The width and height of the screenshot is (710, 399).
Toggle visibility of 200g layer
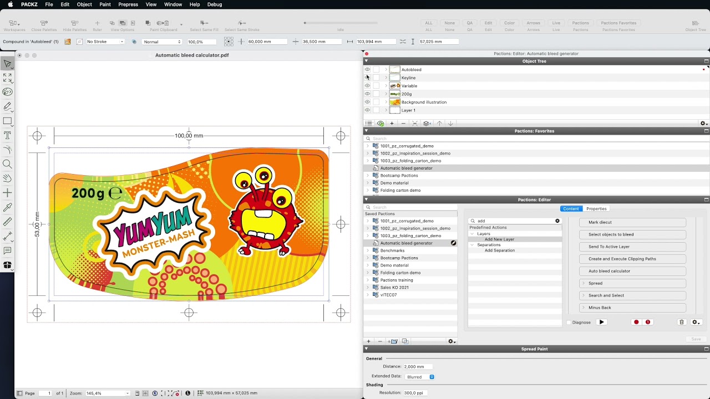(367, 94)
